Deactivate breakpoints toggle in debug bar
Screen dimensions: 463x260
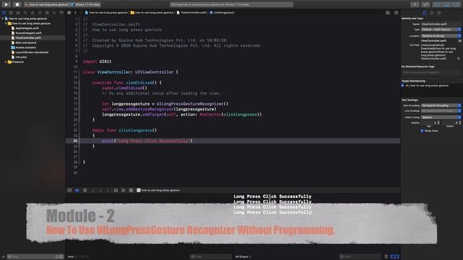coord(77,191)
